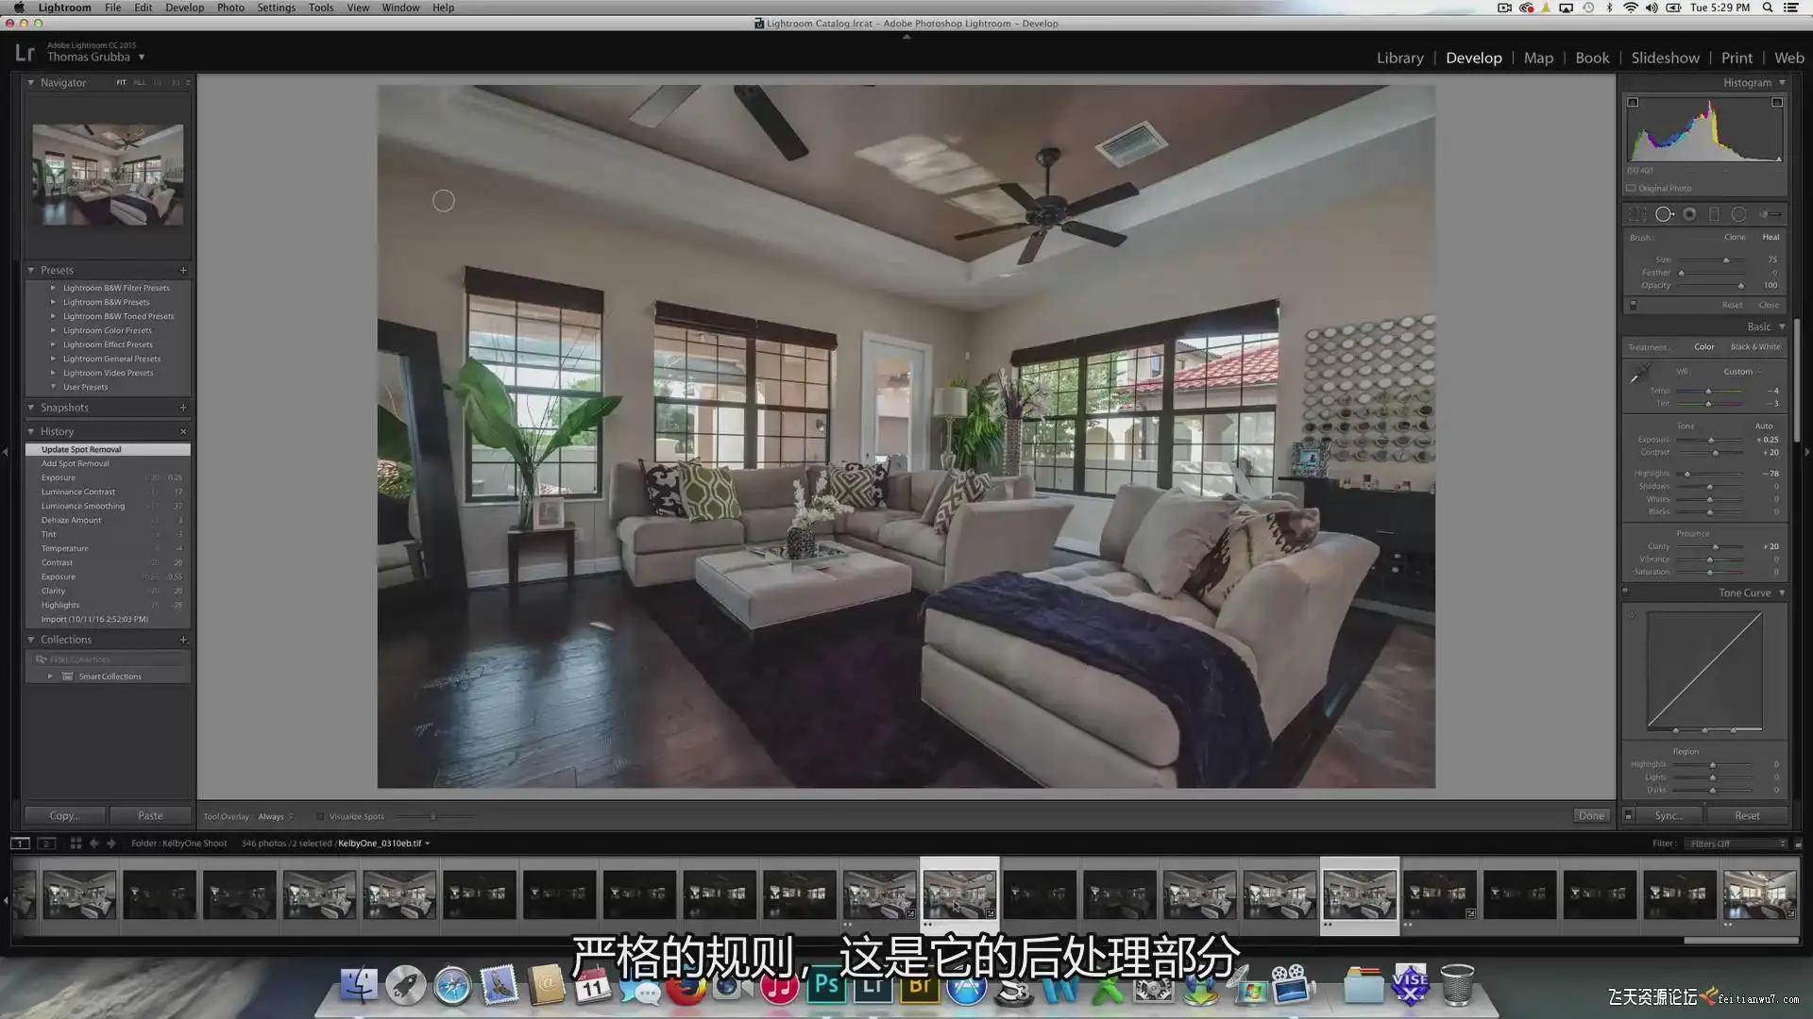Expand Lightroom Color Presets folder

point(53,330)
